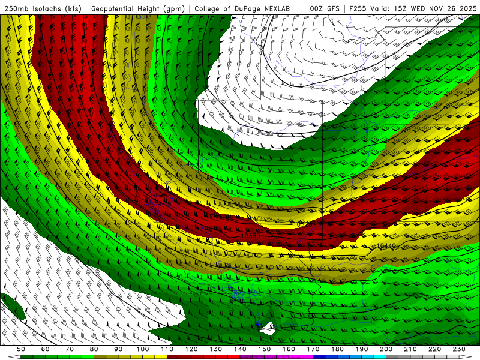Click the 110 knot scale label
The image size is (480, 360).
167,349
